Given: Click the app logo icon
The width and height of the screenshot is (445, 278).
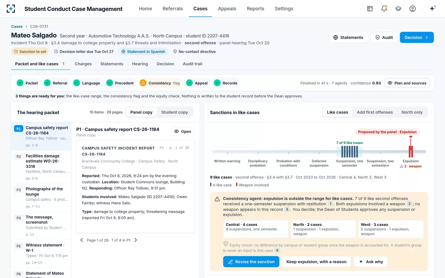Looking at the screenshot, I should click(x=11, y=9).
